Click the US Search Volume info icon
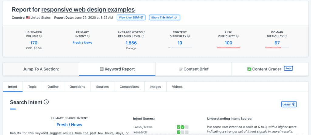The width and height of the screenshot is (311, 135). pyautogui.click(x=40, y=36)
